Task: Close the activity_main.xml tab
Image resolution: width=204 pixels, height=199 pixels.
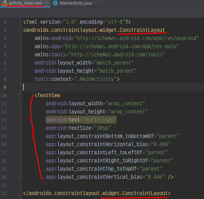Action: point(46,2)
